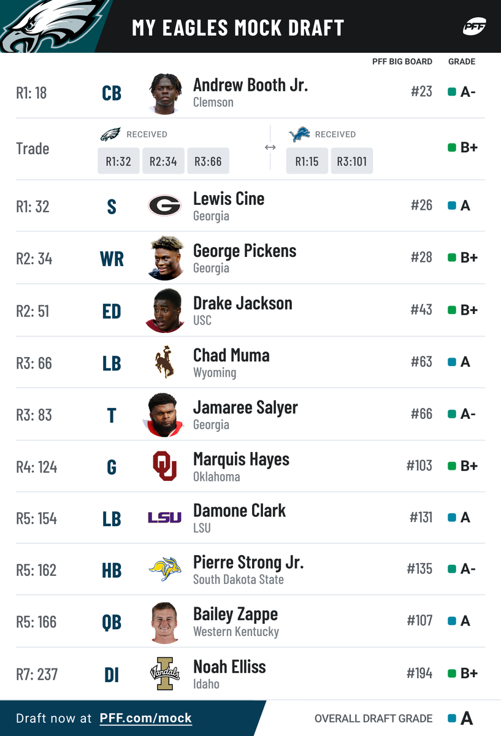
Task: Click the trade swap arrows icon
Action: [x=270, y=147]
